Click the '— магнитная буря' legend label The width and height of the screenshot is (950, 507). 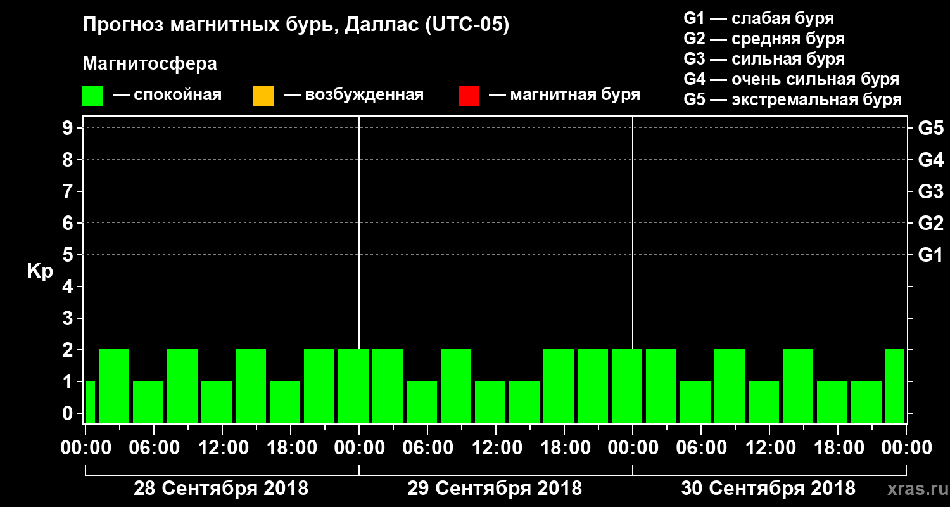565,96
